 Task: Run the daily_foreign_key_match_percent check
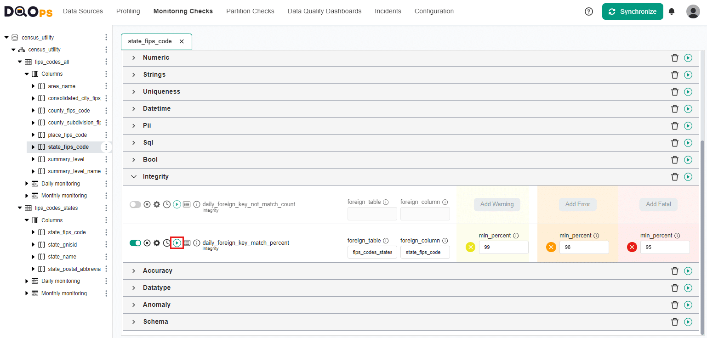point(177,243)
